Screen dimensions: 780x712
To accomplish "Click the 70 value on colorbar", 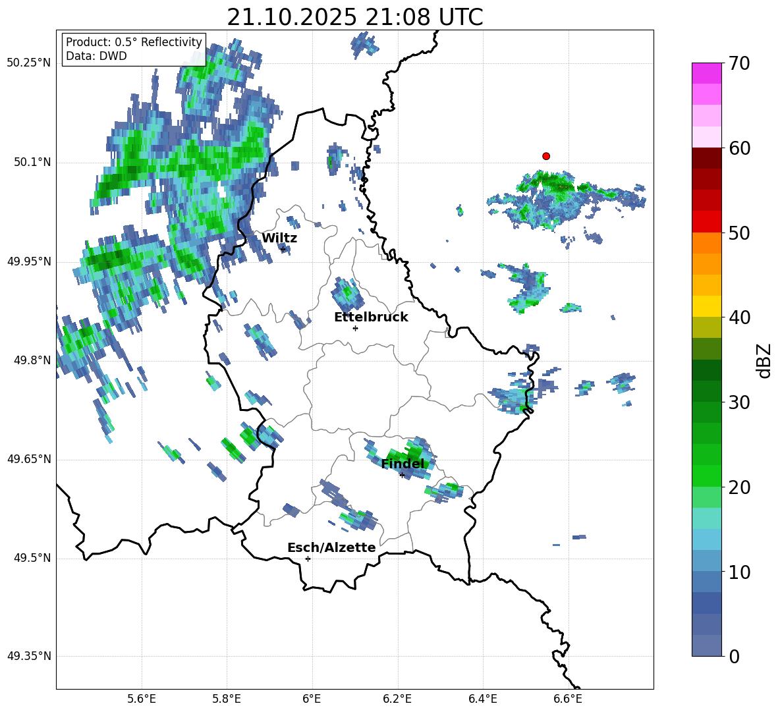I will tap(739, 63).
